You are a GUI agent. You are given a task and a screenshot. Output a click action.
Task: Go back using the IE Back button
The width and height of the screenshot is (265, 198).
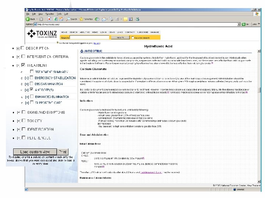[x=31, y=19]
